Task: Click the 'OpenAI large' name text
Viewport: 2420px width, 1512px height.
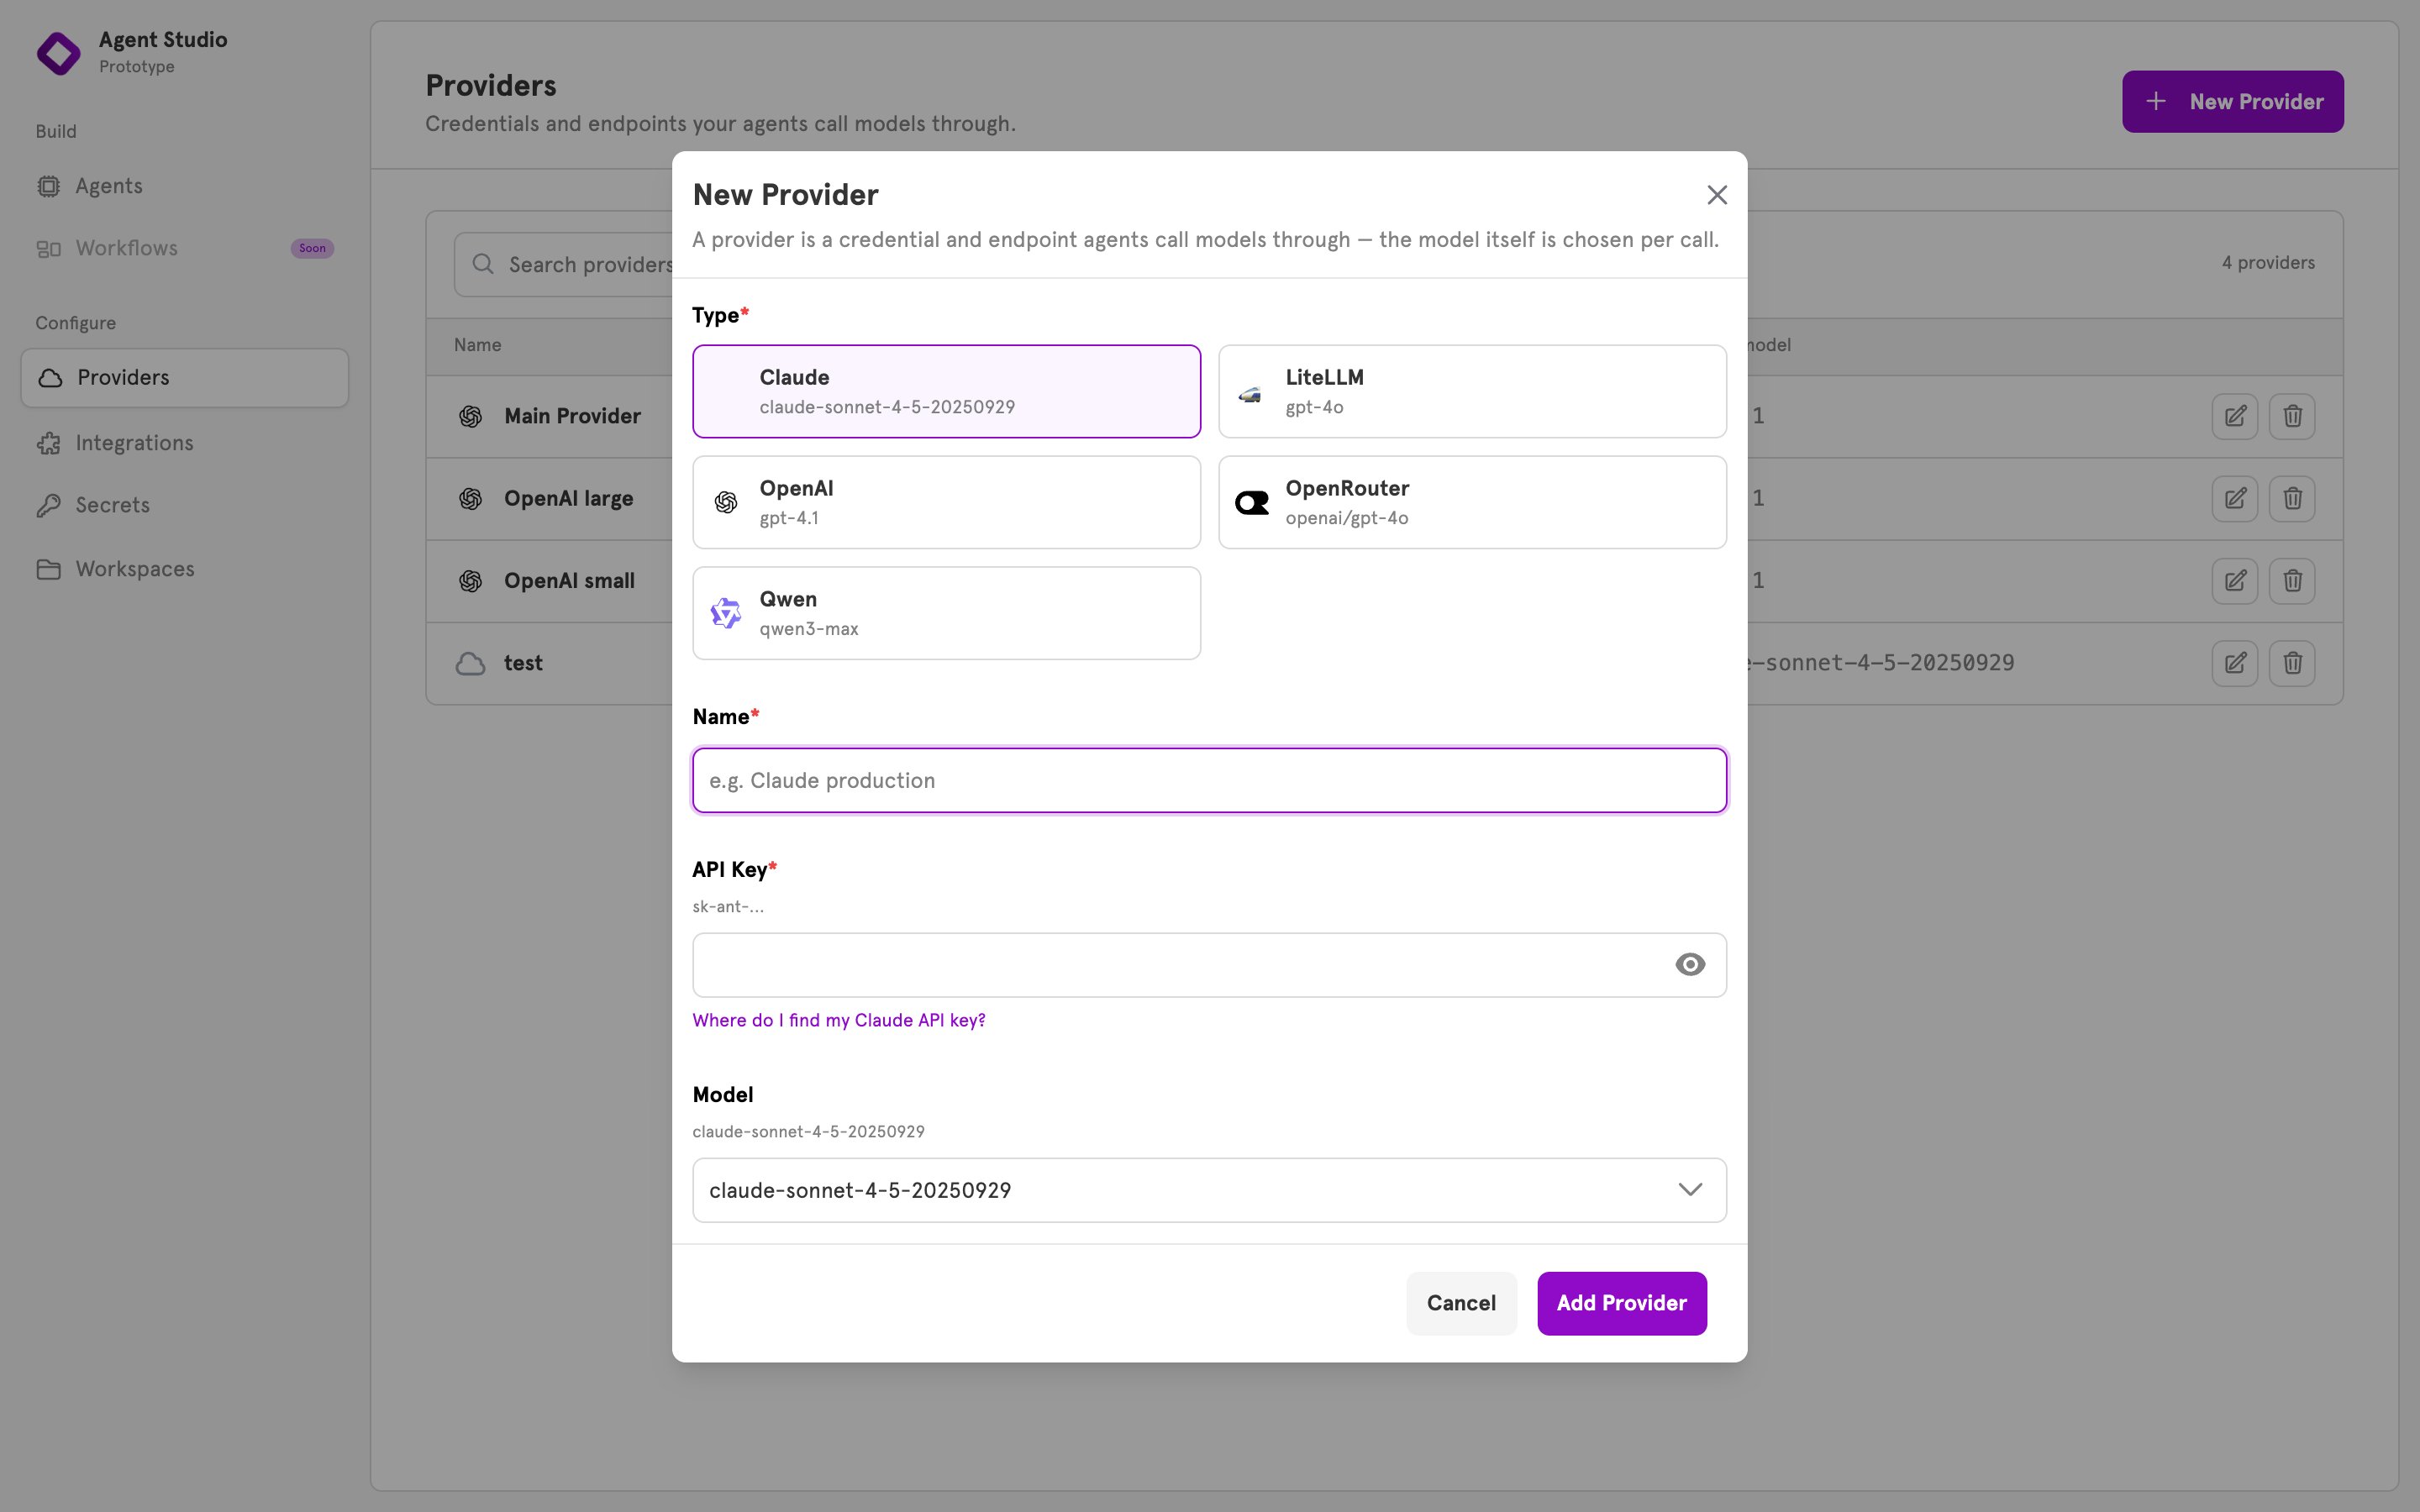Action: click(568, 498)
